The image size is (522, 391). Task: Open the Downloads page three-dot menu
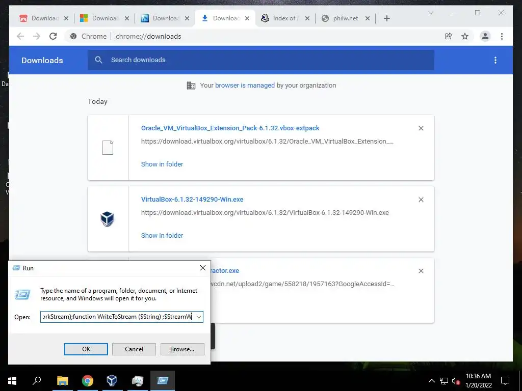[495, 60]
